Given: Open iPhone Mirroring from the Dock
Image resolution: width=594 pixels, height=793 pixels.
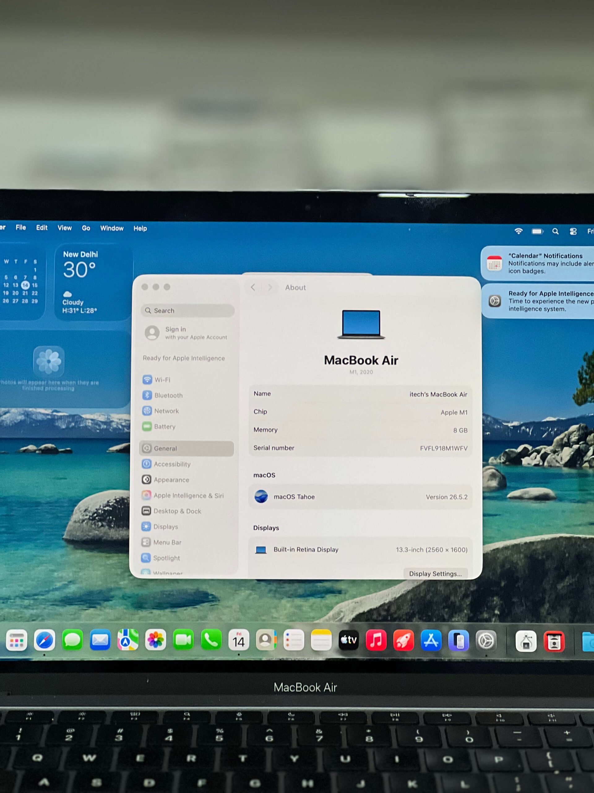Looking at the screenshot, I should [459, 641].
